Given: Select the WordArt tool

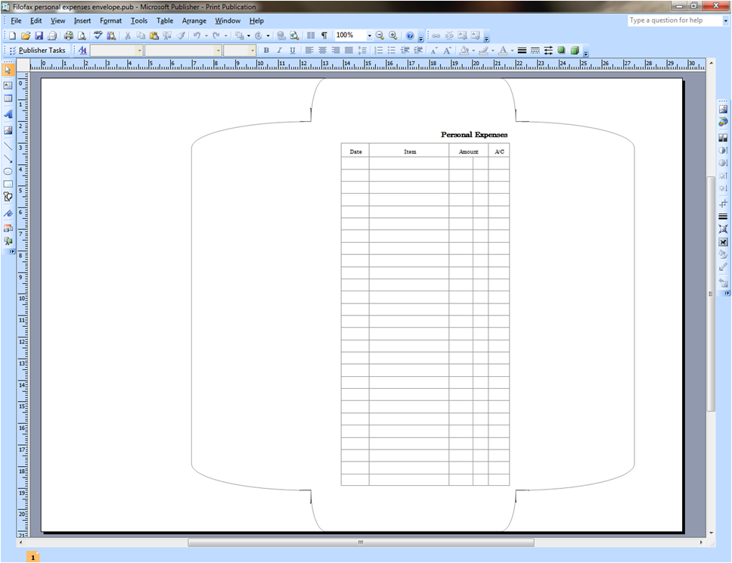Looking at the screenshot, I should (x=8, y=114).
